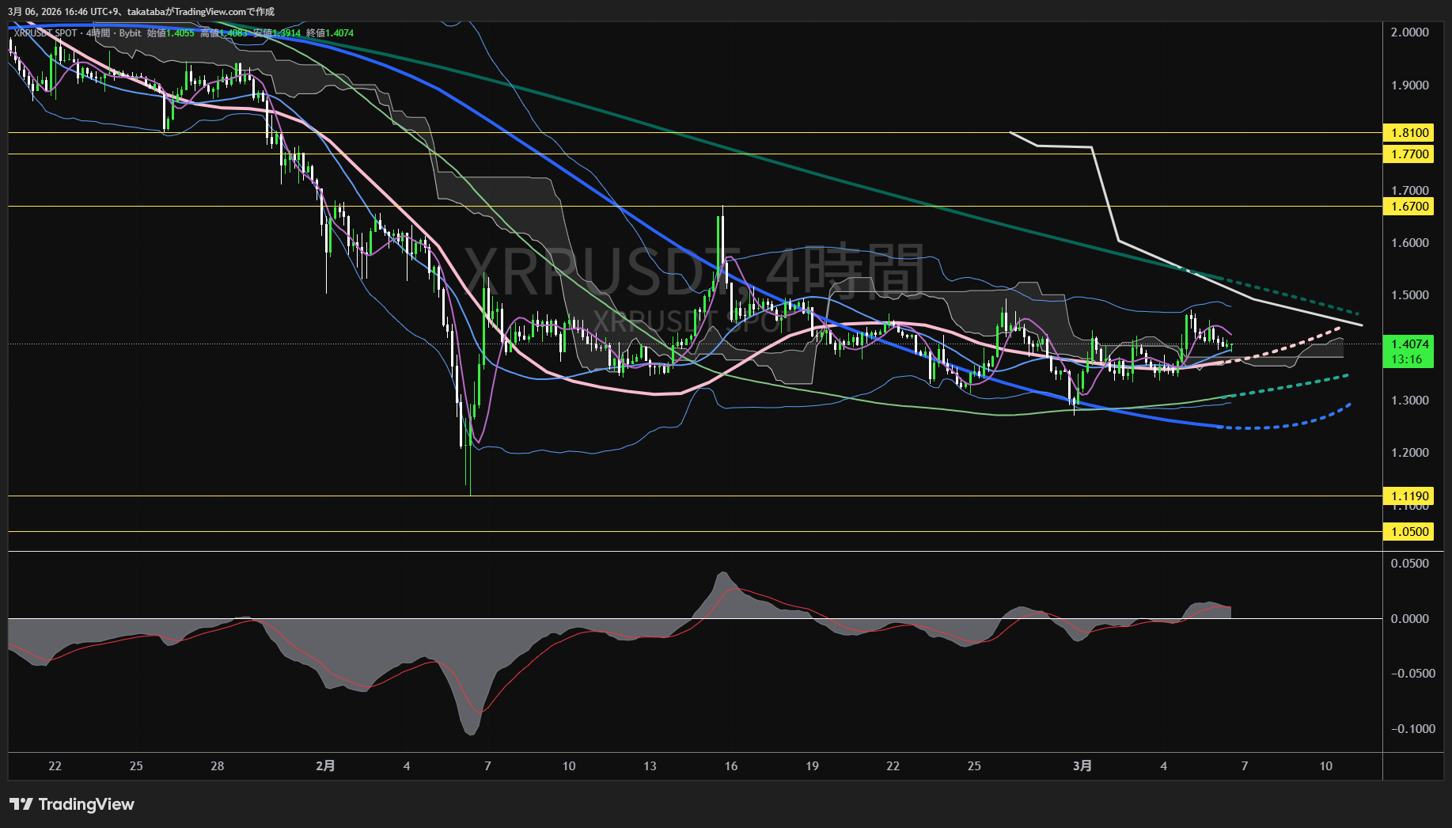
Task: Click the date 16 on the time axis
Action: 731,766
